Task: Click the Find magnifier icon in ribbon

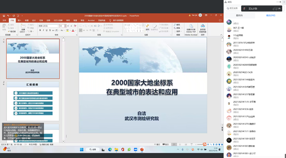Action: pos(175,25)
